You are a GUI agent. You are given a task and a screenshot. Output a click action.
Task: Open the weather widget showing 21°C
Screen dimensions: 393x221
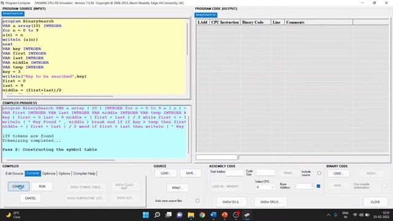(x=13, y=215)
